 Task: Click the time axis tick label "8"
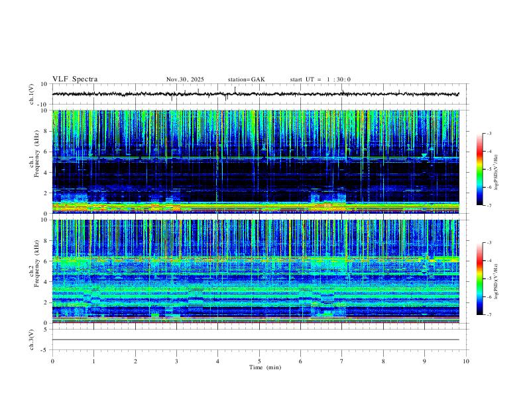click(x=383, y=361)
